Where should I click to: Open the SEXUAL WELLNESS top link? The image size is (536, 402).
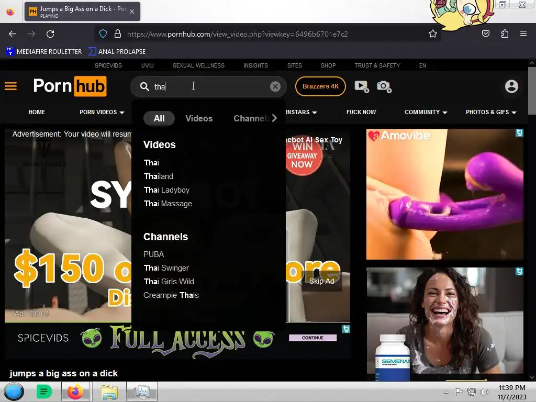[x=198, y=65]
